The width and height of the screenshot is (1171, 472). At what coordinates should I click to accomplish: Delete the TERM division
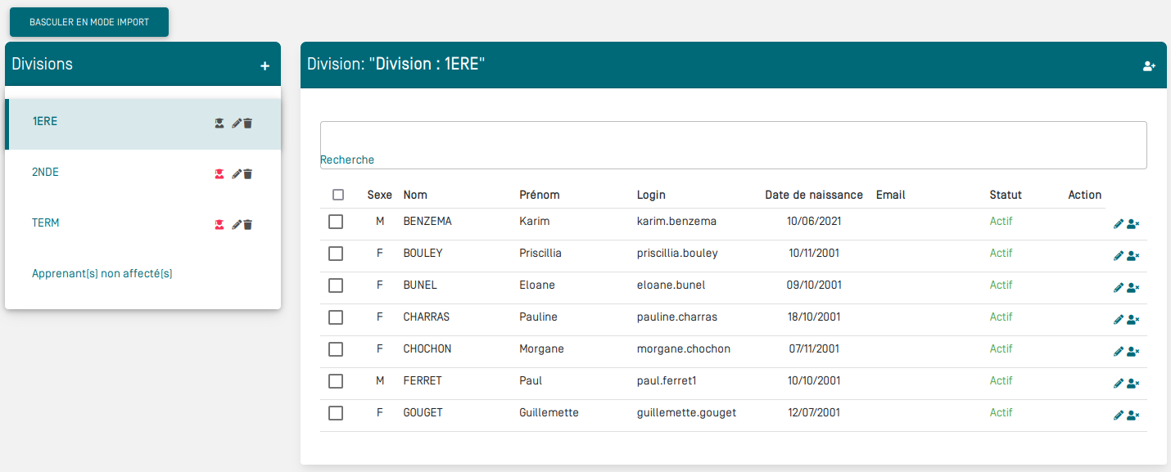pyautogui.click(x=248, y=225)
